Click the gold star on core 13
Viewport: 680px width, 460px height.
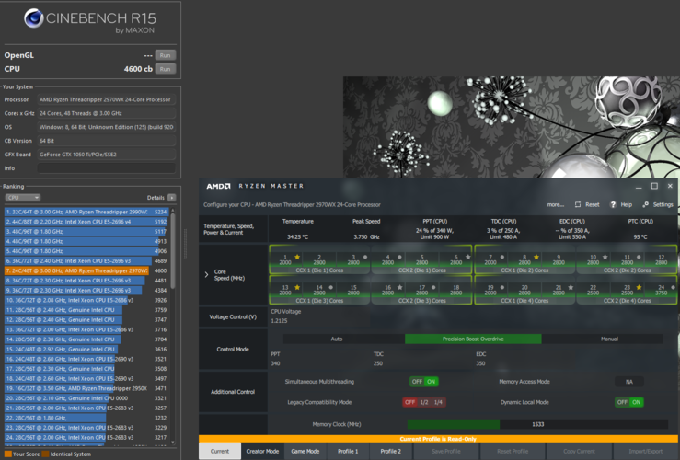[x=297, y=287]
